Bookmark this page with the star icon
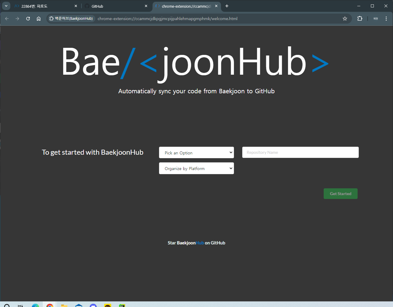Screen dimensions: 393x307 point(345,19)
